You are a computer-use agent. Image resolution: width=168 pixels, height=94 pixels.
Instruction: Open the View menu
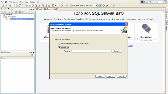21,2
